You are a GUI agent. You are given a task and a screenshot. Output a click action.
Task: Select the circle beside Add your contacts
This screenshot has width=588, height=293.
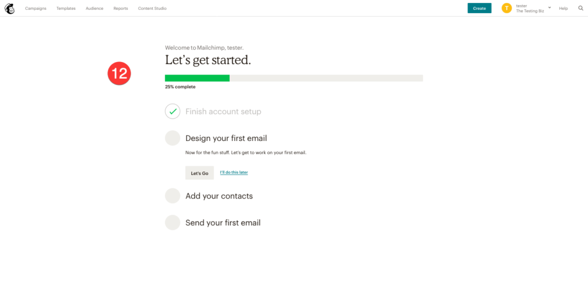[x=172, y=196]
